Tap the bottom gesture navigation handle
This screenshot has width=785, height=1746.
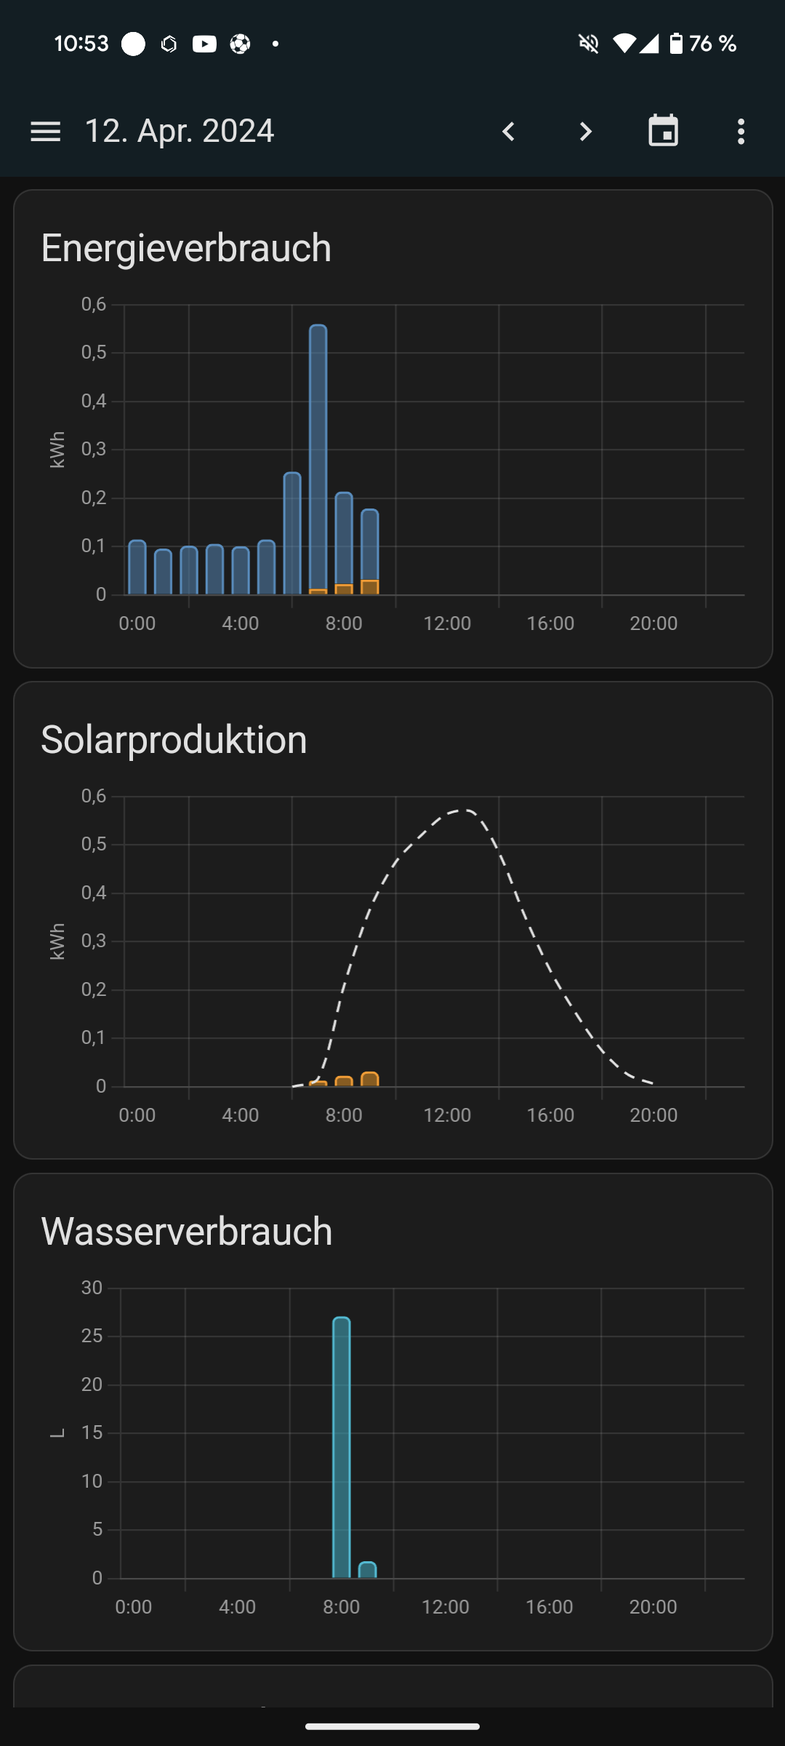[392, 1726]
